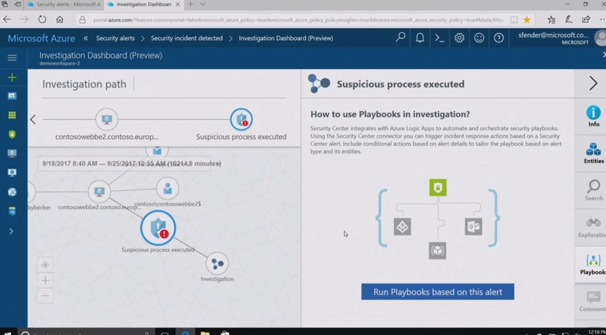Open the help question mark icon
This screenshot has width=606, height=335.
tap(499, 38)
